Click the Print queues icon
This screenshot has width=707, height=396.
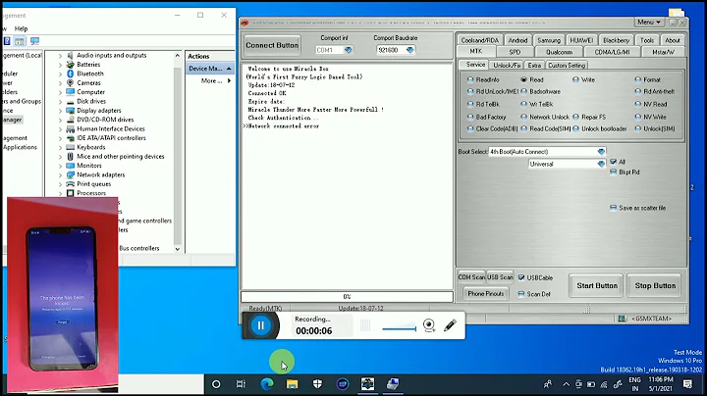pyautogui.click(x=71, y=183)
